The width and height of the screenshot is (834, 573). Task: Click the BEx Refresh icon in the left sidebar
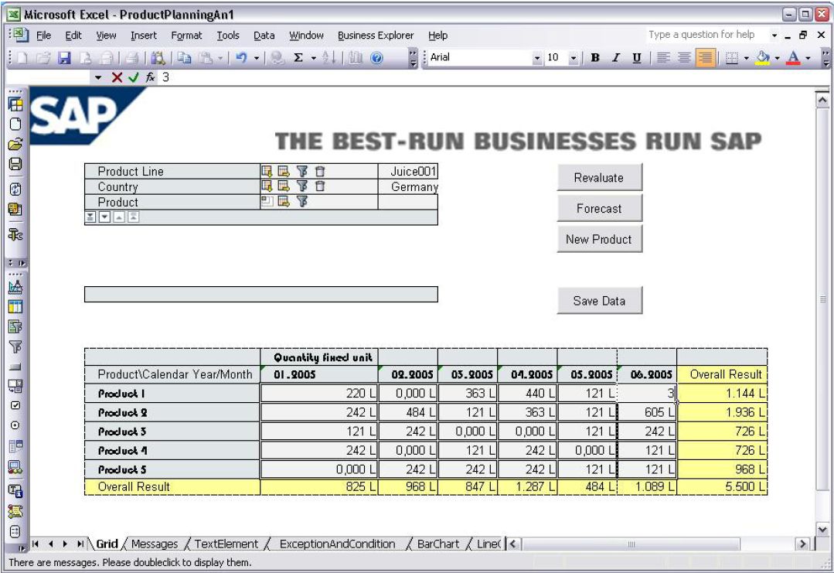[x=15, y=189]
